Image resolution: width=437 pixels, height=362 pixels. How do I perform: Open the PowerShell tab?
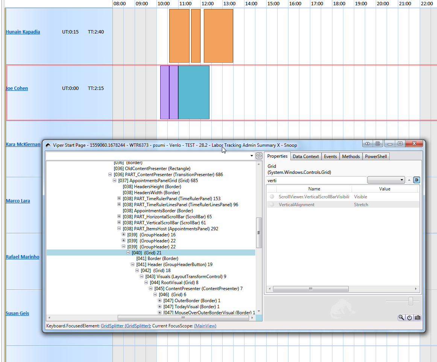375,157
